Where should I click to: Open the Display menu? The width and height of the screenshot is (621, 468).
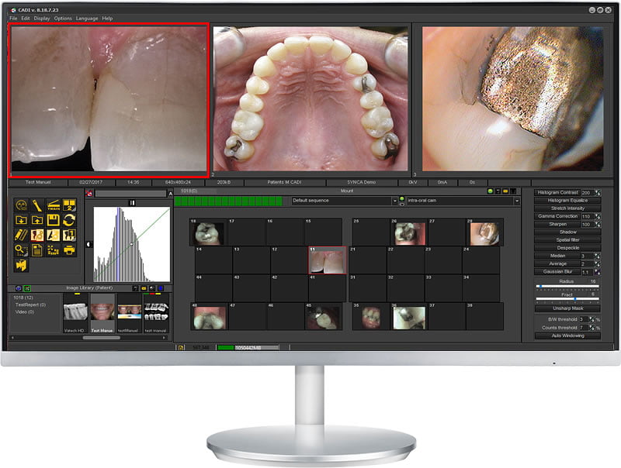42,18
